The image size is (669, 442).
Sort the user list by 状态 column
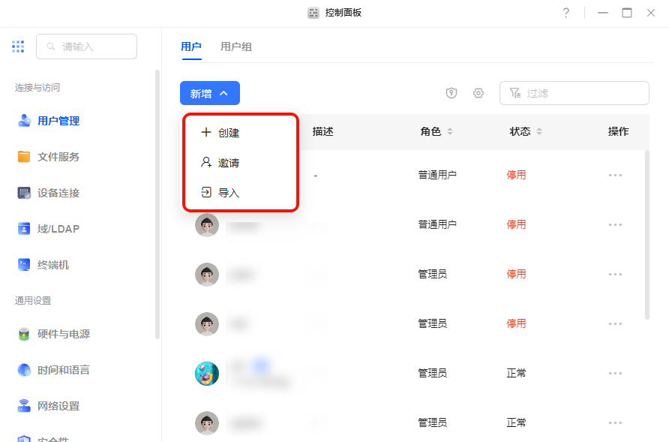point(525,131)
